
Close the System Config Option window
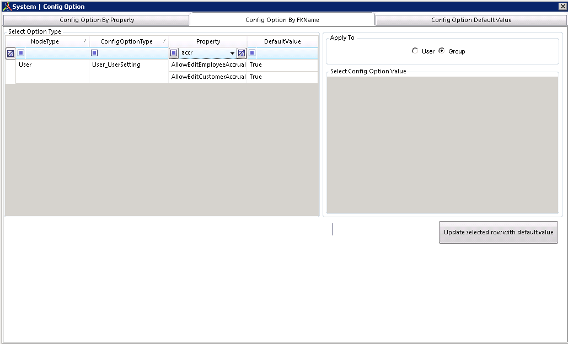click(563, 6)
